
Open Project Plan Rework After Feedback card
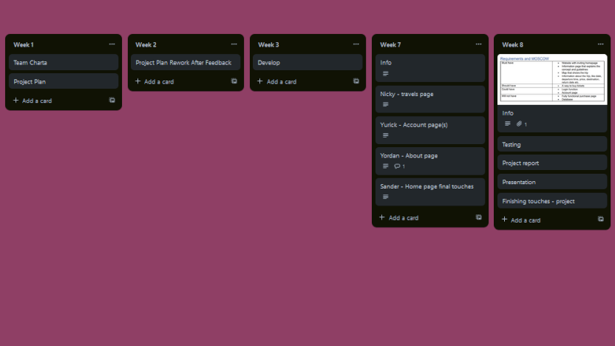tap(186, 62)
